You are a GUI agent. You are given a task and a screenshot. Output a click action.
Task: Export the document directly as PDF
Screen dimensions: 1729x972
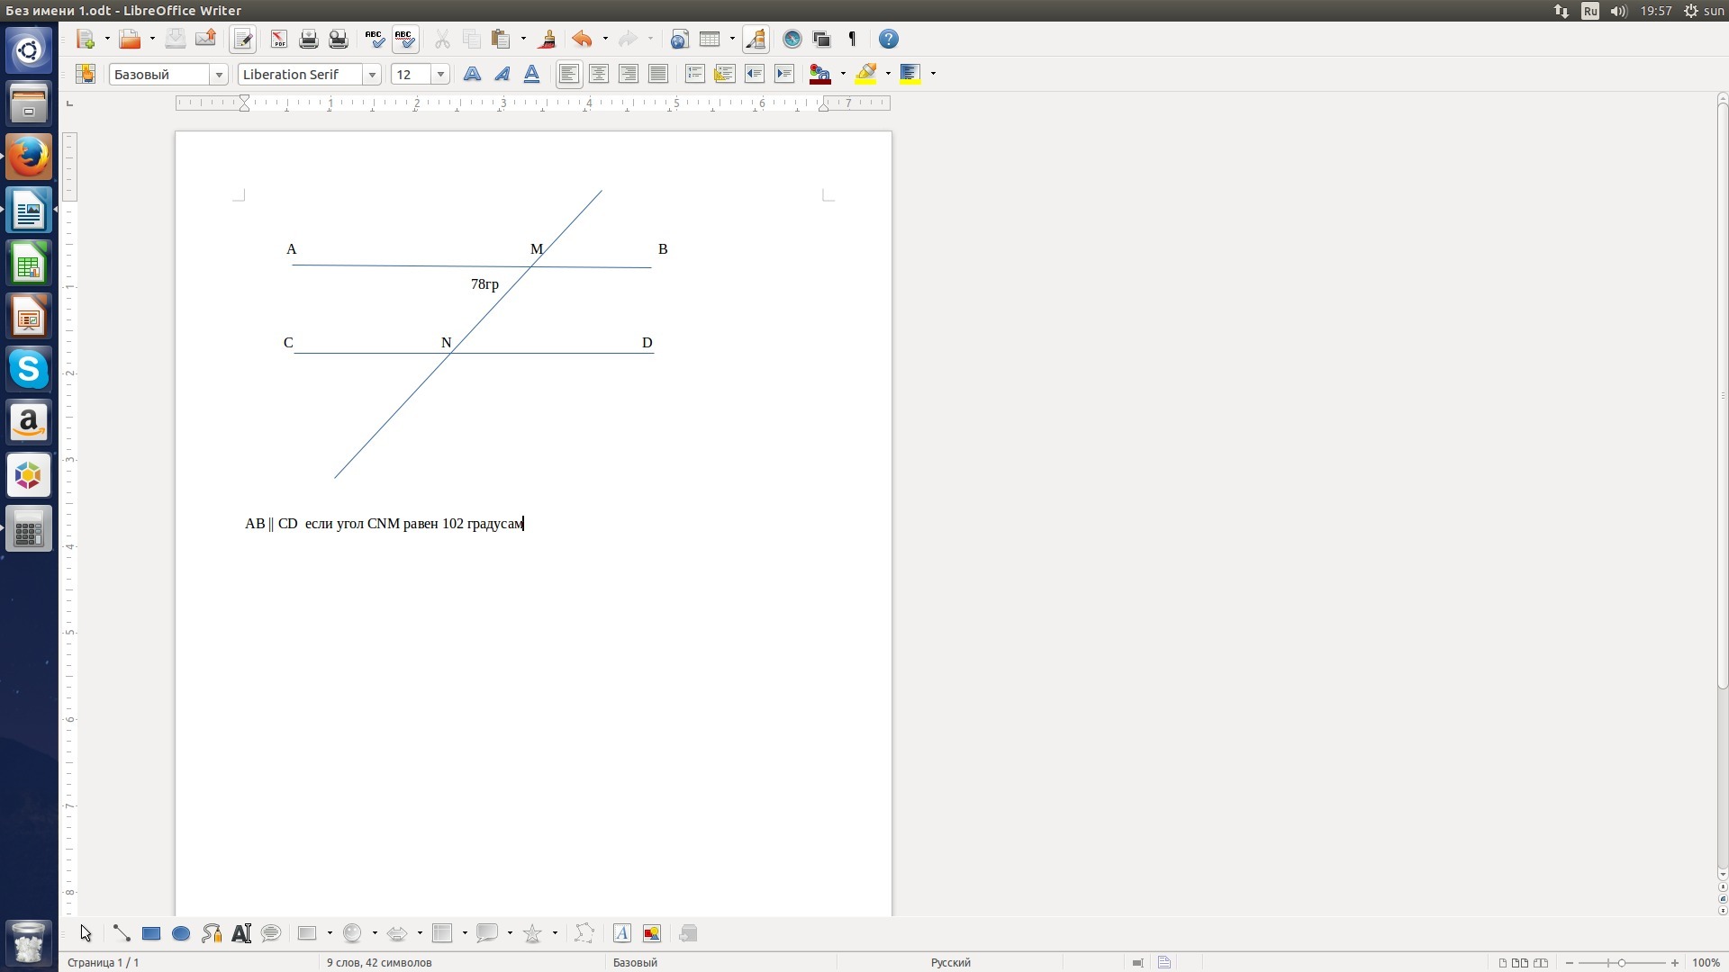coord(278,39)
